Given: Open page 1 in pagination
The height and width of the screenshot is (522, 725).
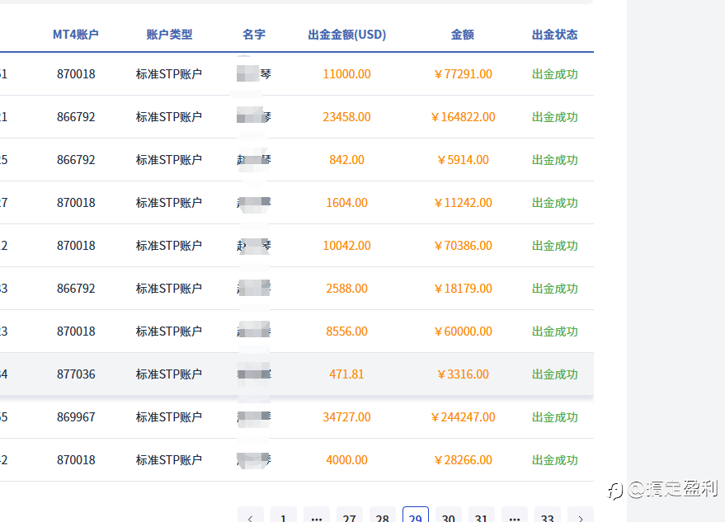Looking at the screenshot, I should click(x=284, y=517).
